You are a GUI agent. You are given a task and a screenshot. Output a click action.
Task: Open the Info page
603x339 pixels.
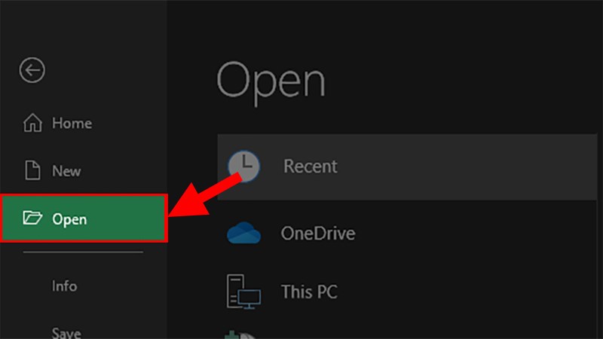coord(65,286)
